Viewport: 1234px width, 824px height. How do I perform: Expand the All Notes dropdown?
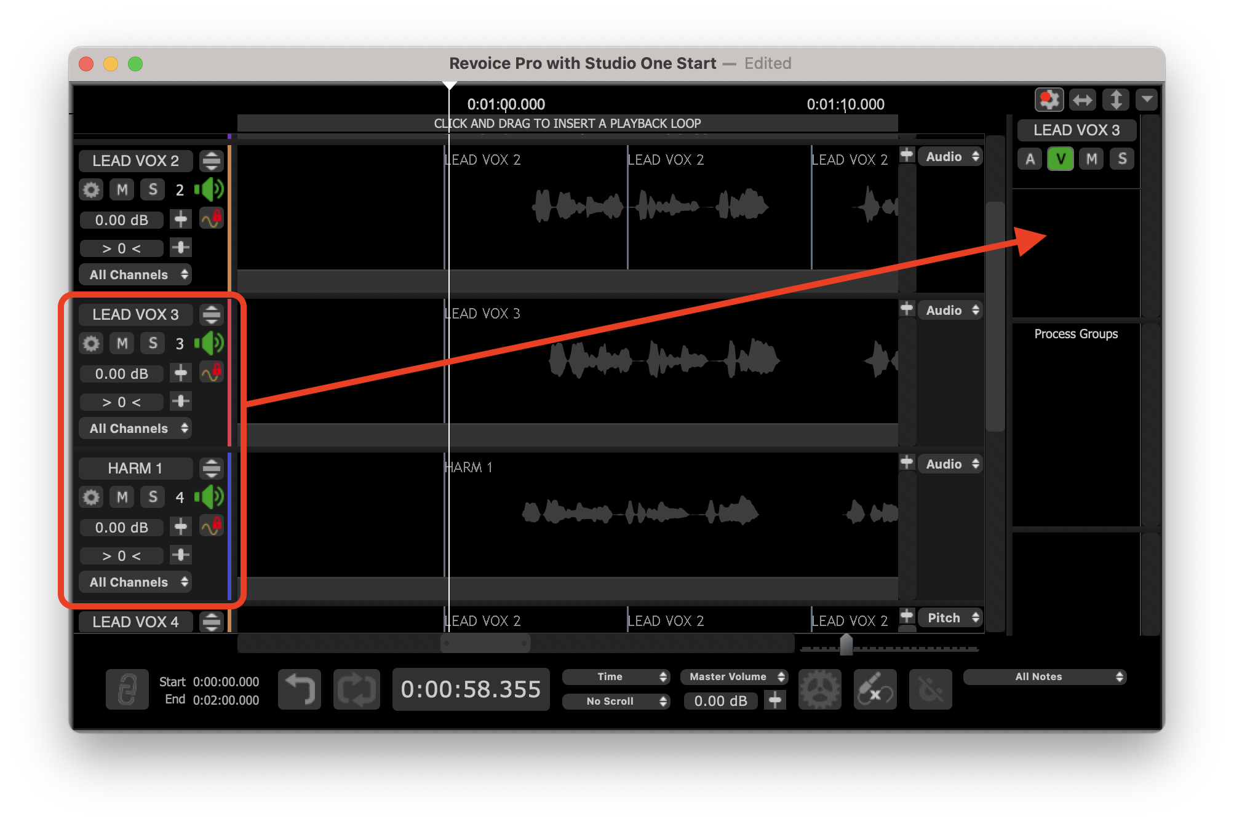tap(1044, 676)
